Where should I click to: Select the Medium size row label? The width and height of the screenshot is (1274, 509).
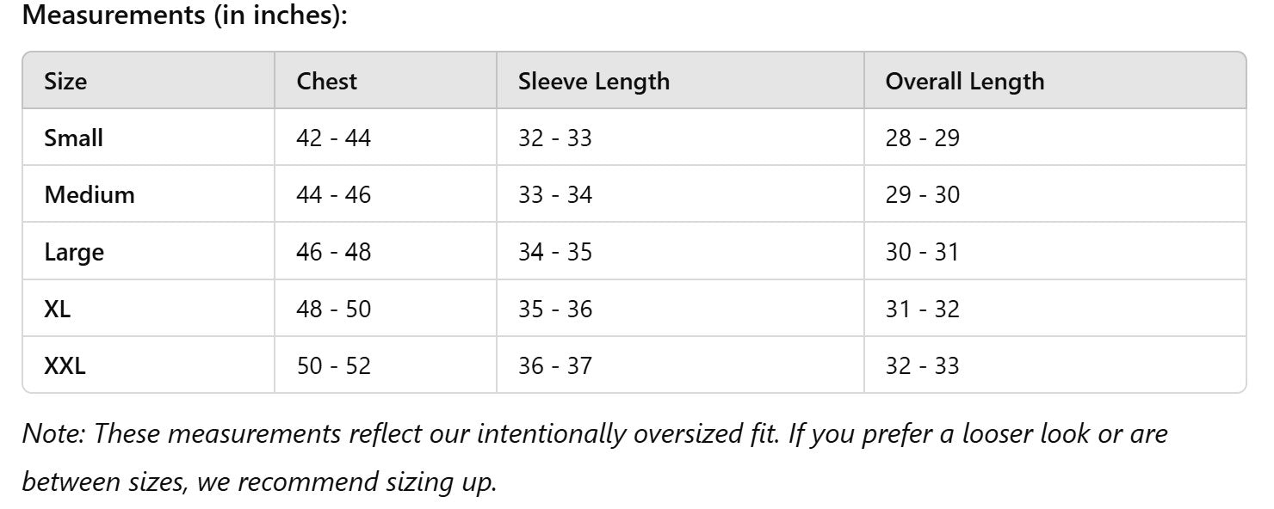coord(90,194)
